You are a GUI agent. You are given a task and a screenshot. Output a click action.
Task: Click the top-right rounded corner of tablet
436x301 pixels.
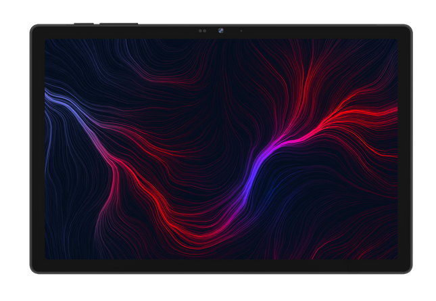(x=408, y=28)
